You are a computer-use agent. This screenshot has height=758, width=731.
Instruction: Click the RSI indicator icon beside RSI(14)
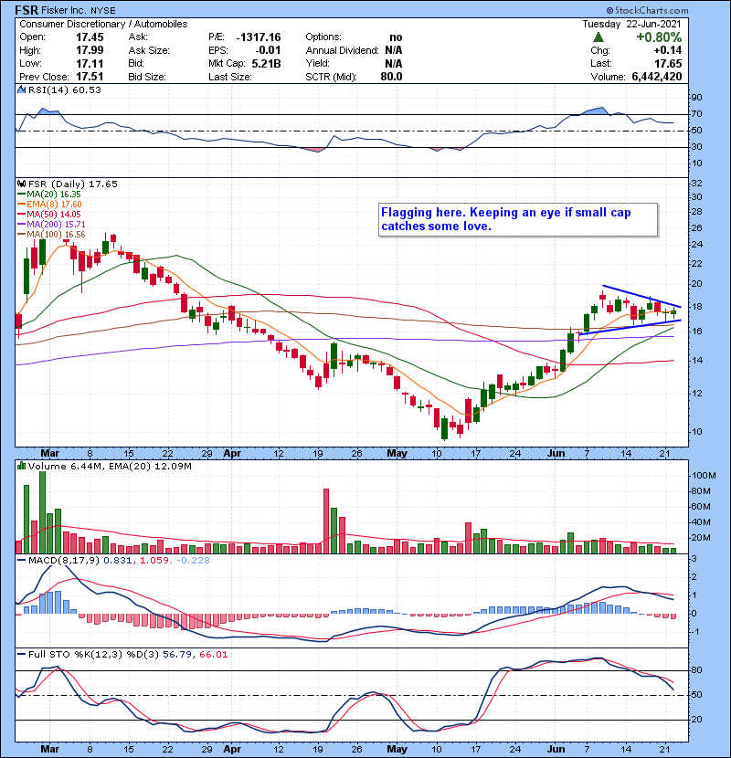[x=22, y=89]
